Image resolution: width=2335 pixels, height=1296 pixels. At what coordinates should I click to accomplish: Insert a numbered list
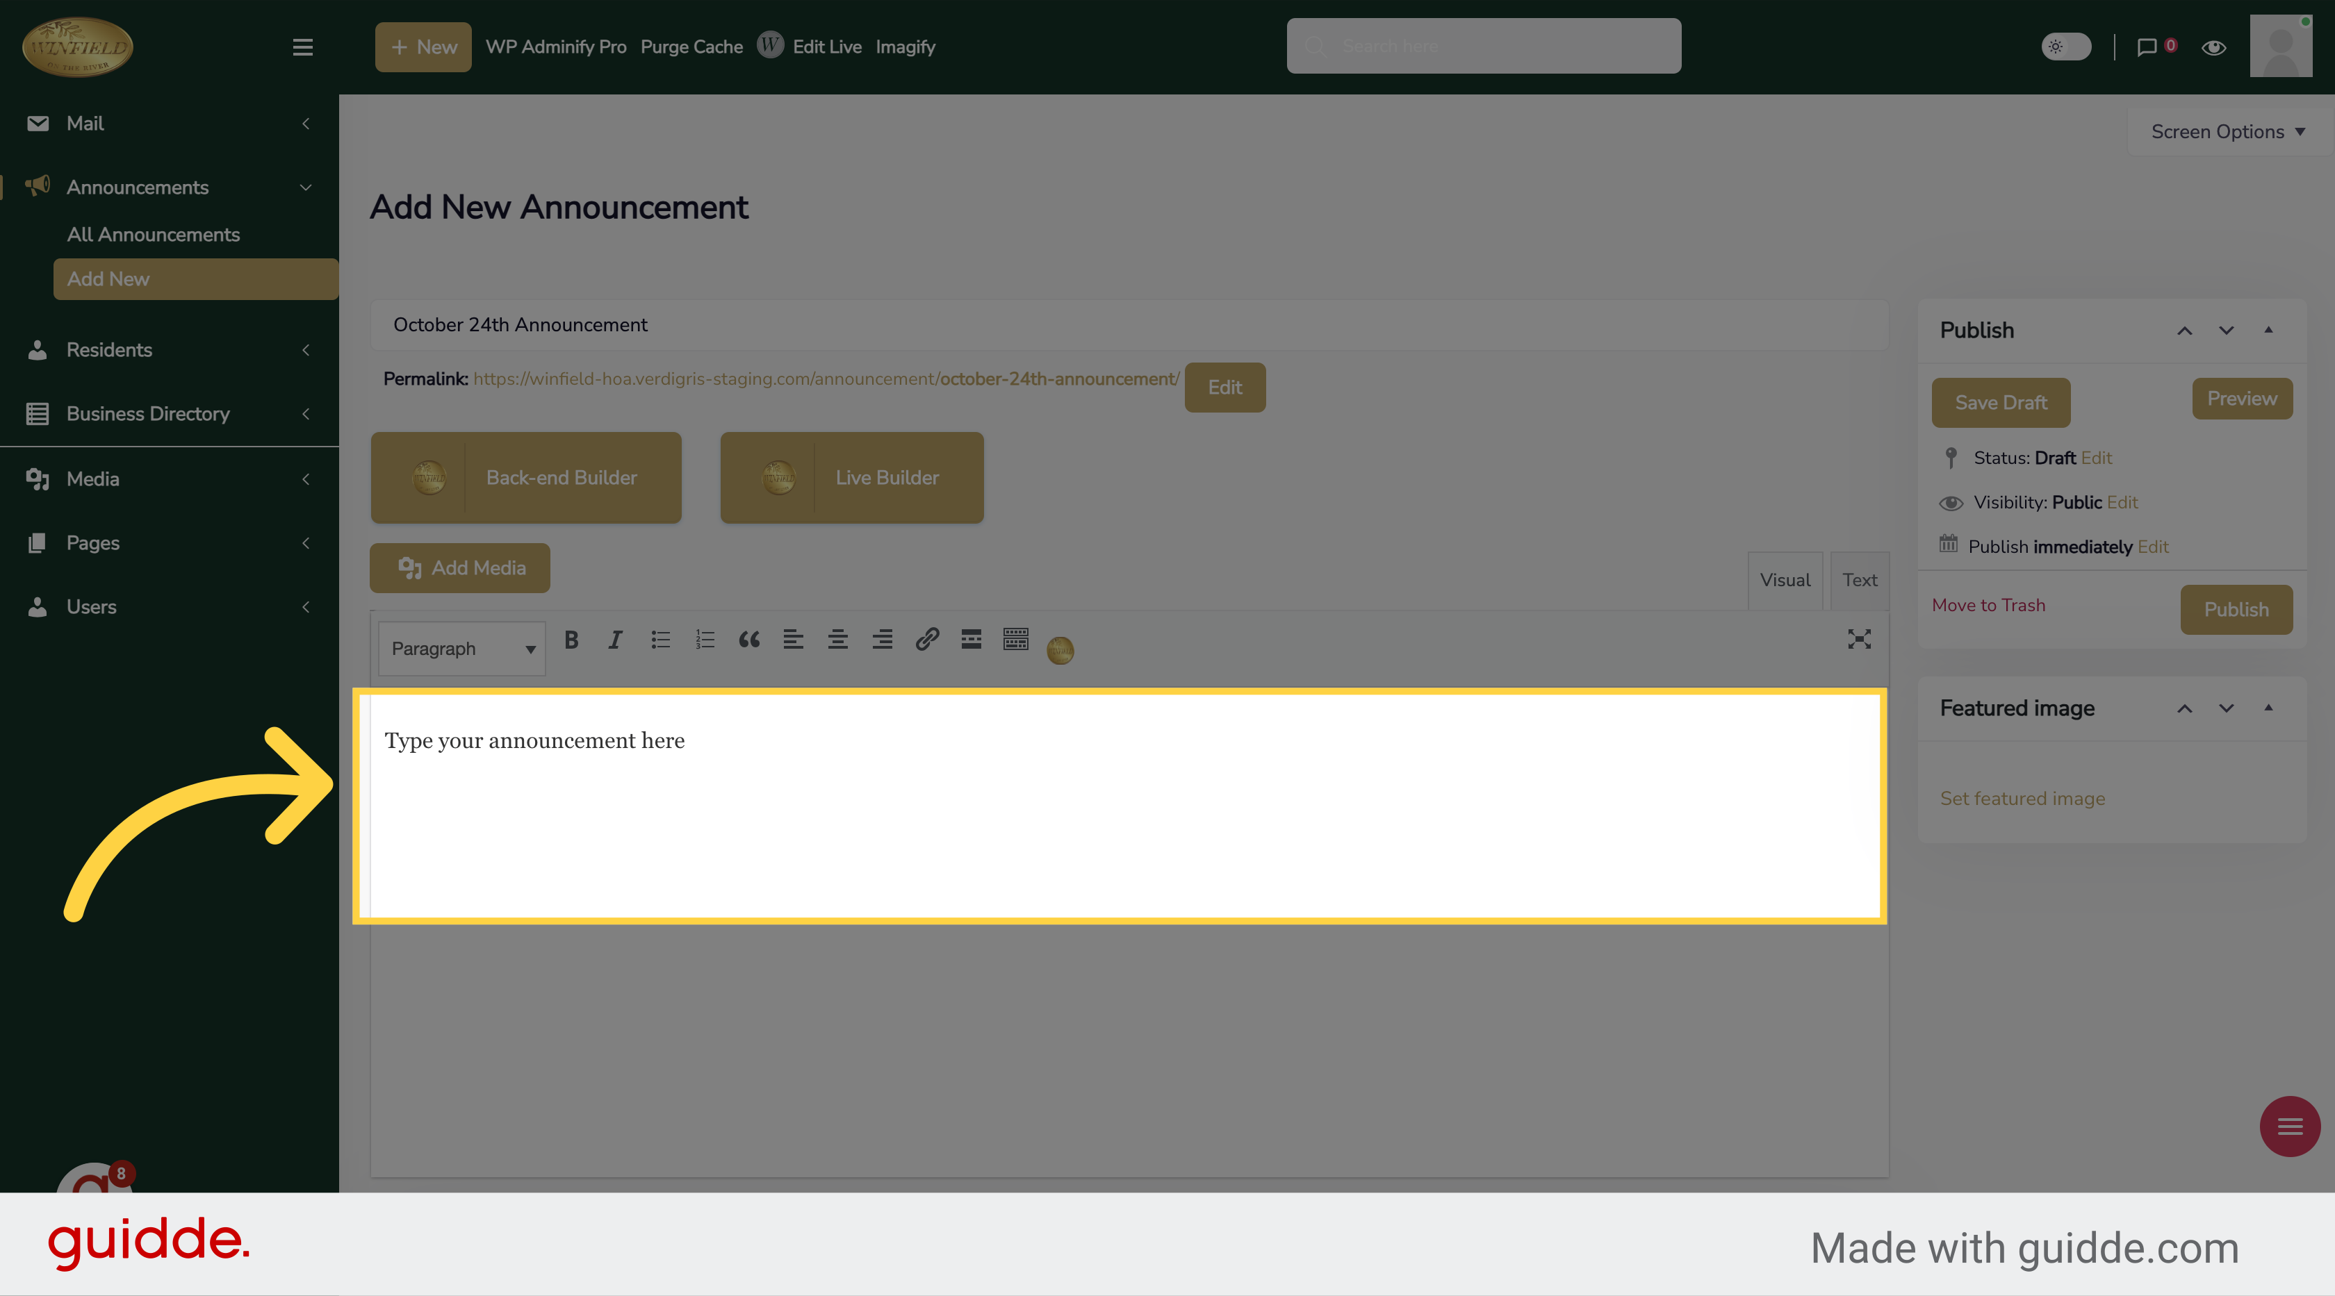[x=704, y=640]
